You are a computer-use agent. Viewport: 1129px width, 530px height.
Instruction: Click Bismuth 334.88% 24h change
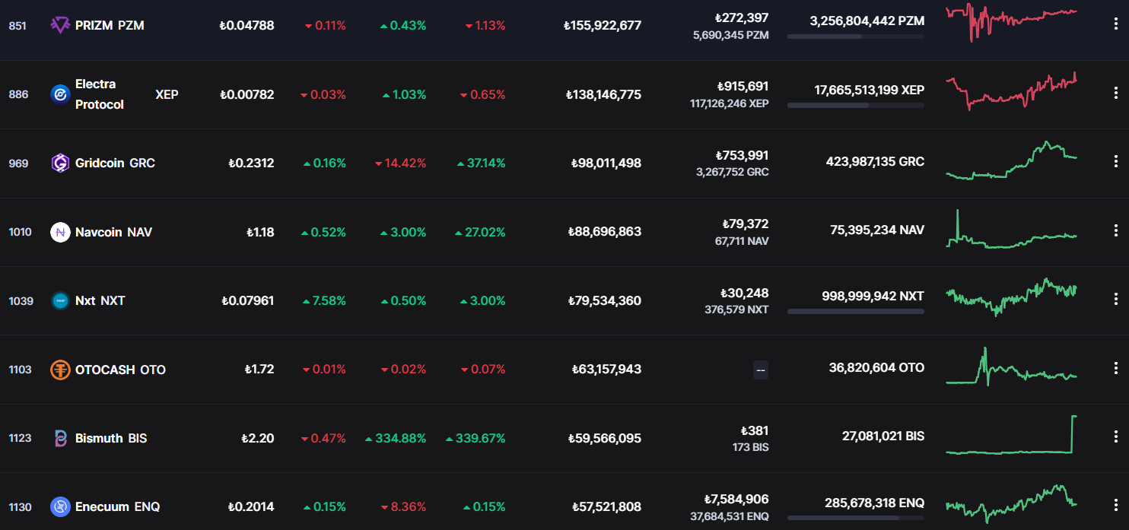[x=395, y=438]
